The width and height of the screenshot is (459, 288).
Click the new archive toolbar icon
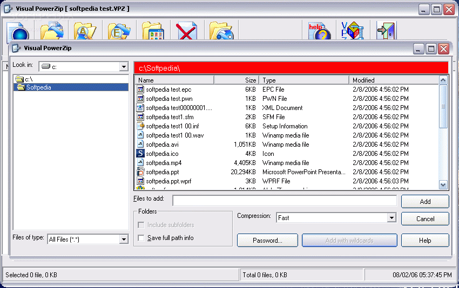coord(18,31)
